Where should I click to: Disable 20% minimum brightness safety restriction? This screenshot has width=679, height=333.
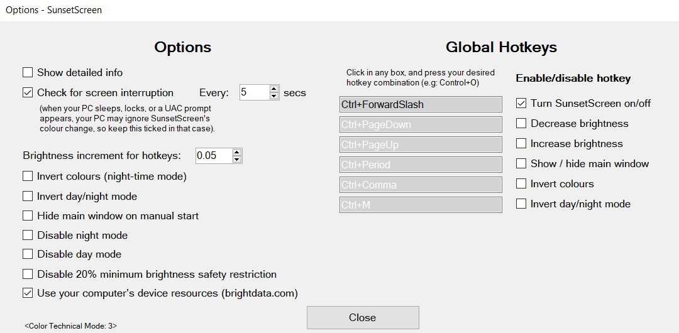pos(28,274)
